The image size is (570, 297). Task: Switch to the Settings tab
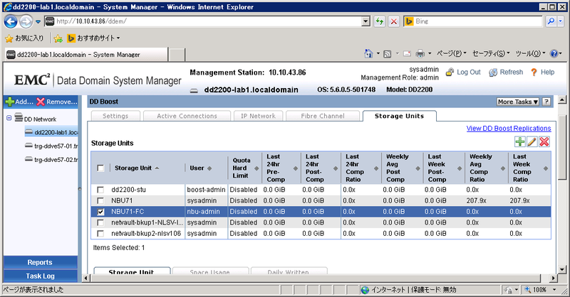point(115,116)
